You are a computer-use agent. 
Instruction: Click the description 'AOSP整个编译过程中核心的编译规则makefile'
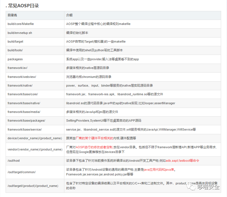tap(98, 24)
